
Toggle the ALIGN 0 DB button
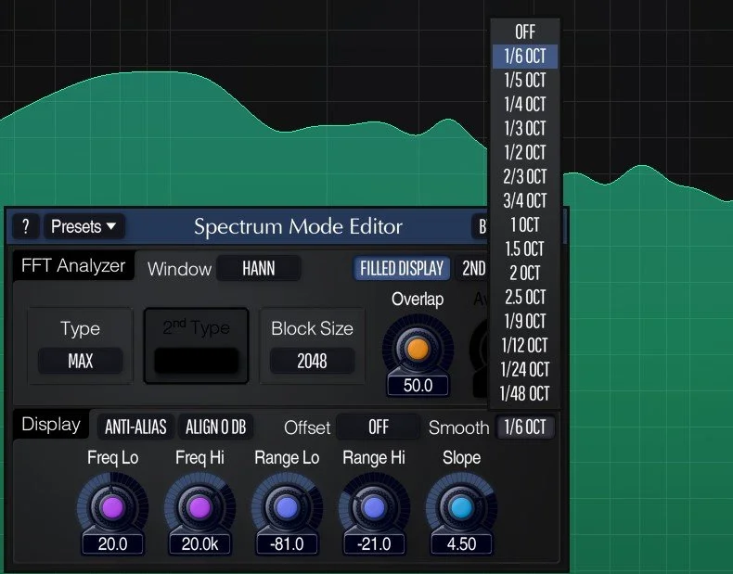(x=215, y=427)
